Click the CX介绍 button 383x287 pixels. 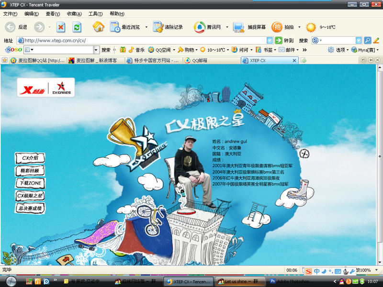30,158
